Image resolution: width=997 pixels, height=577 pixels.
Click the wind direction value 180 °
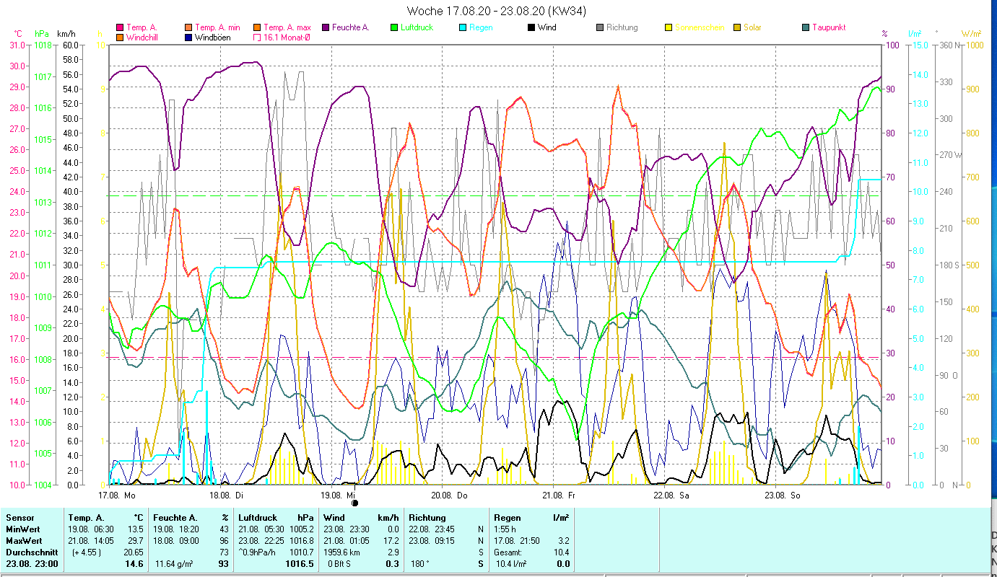tap(421, 564)
